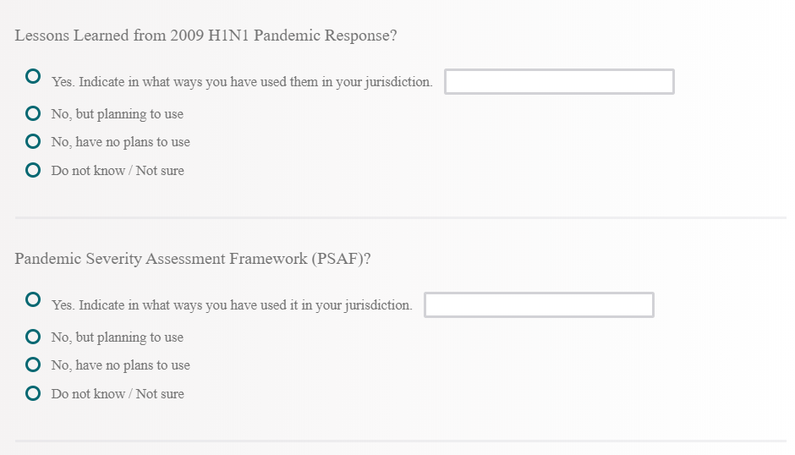Pick 'Do not know / Not sure' radio for H1N1
795x455 pixels.
coord(33,170)
